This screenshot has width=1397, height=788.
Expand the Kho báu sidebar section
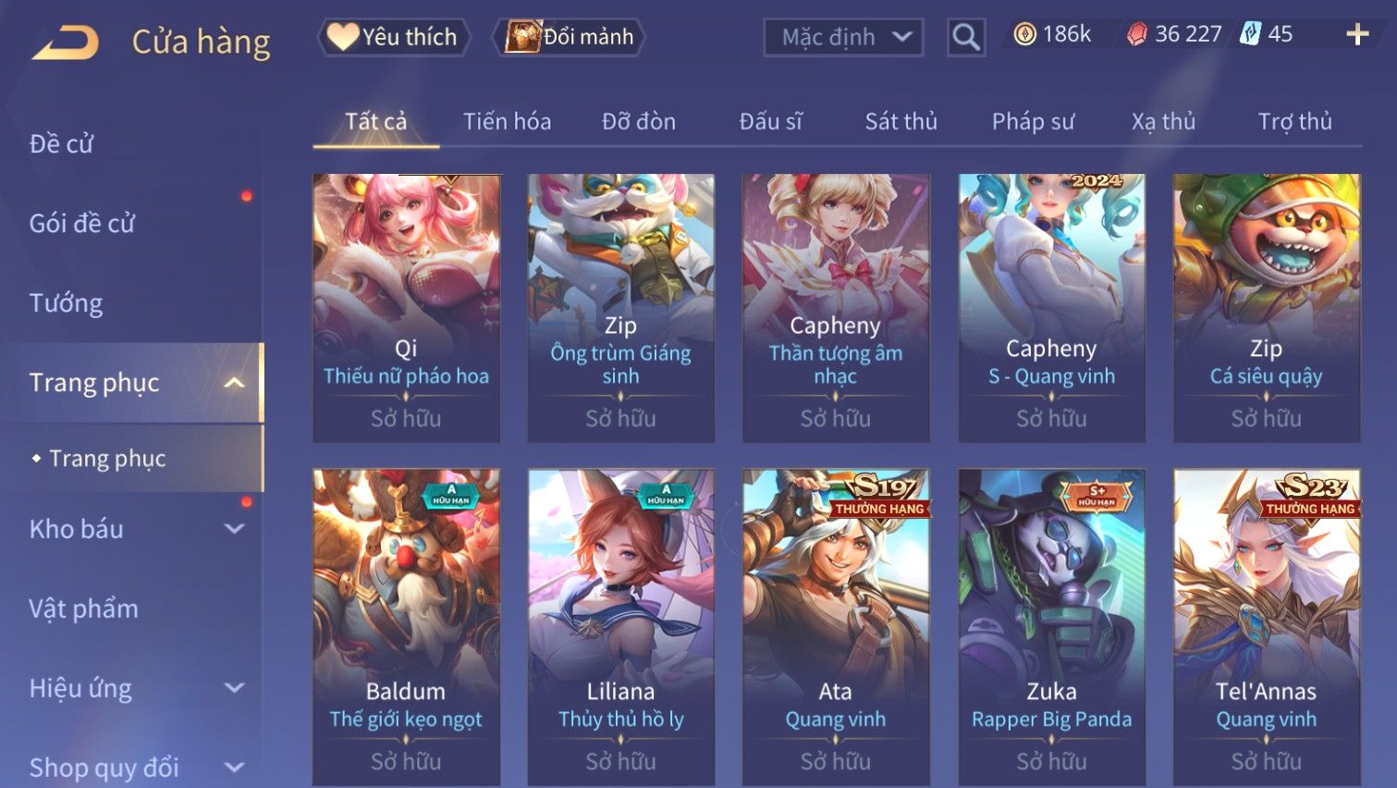coord(235,528)
